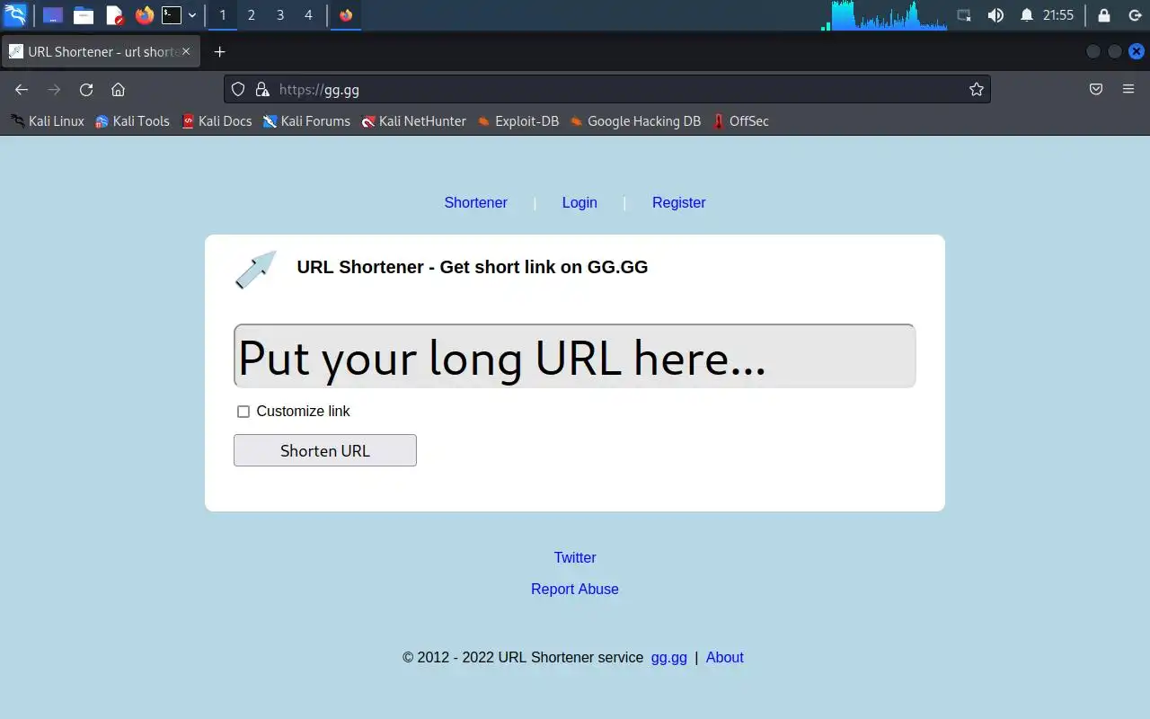The width and height of the screenshot is (1150, 719).
Task: Open the Firefox hamburger menu
Action: (x=1128, y=89)
